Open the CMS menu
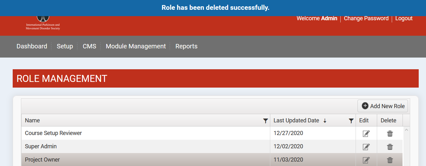426x166 pixels. (x=89, y=46)
